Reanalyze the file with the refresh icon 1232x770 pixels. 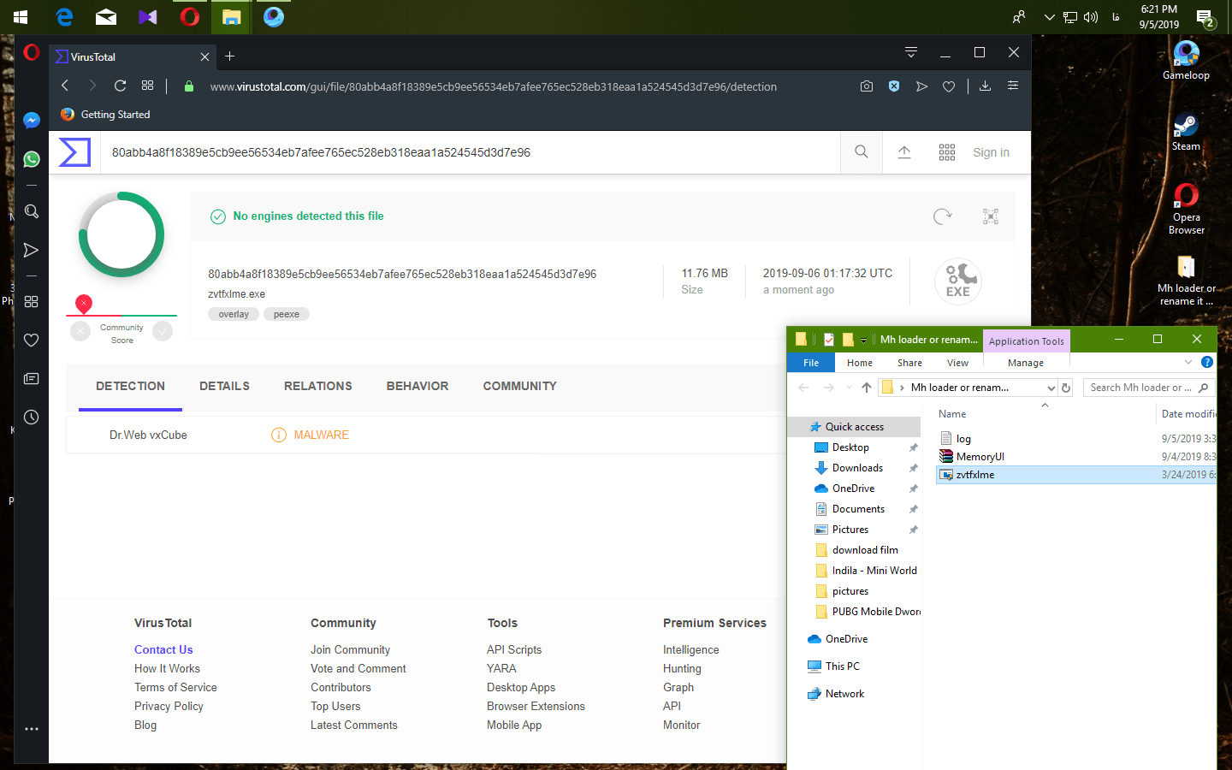coord(943,216)
